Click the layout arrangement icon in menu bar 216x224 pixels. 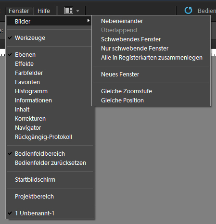click(69, 11)
